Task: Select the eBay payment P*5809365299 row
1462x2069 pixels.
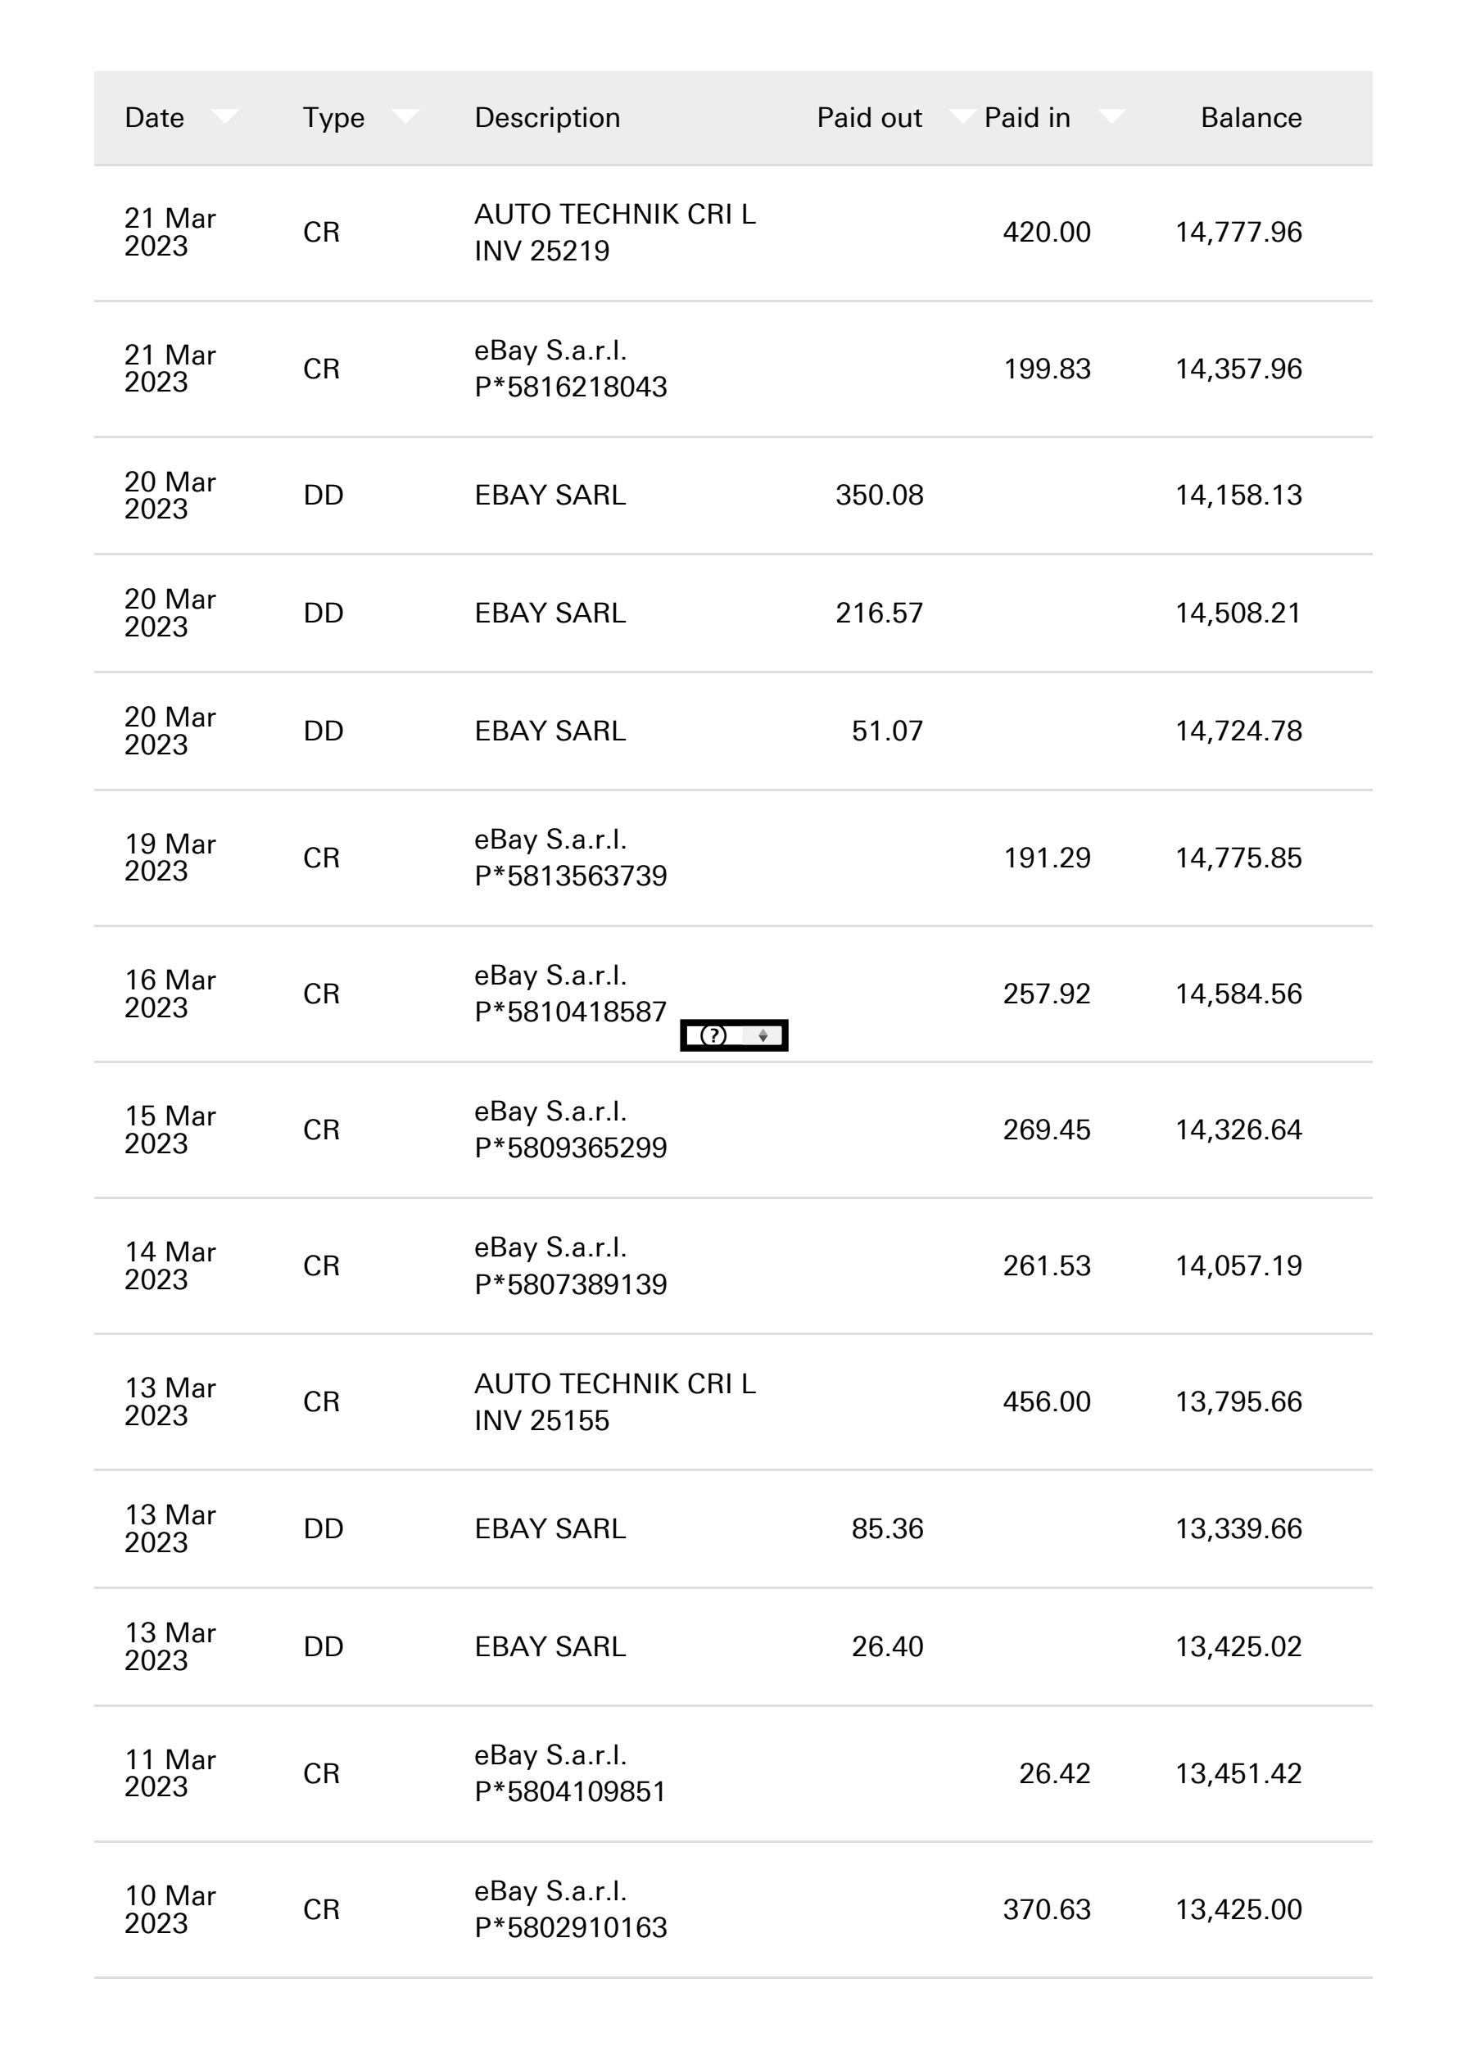Action: [x=733, y=1130]
